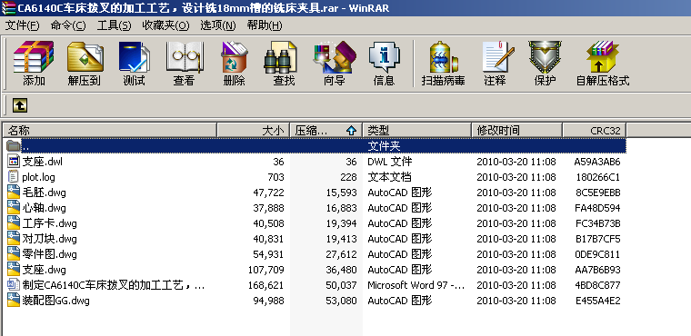Select file name 心轴.dwg
691x336 pixels.
(x=44, y=208)
